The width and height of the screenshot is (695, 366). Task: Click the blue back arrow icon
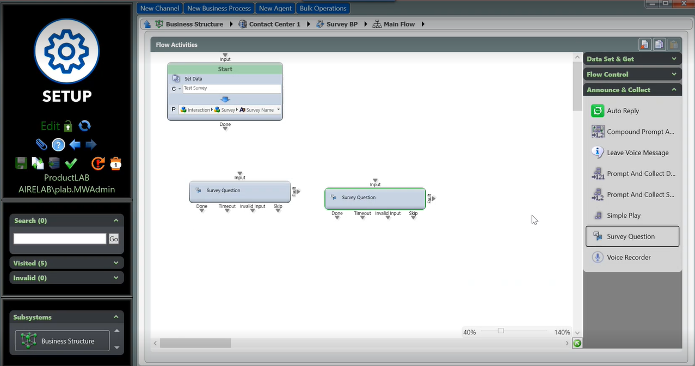[75, 144]
